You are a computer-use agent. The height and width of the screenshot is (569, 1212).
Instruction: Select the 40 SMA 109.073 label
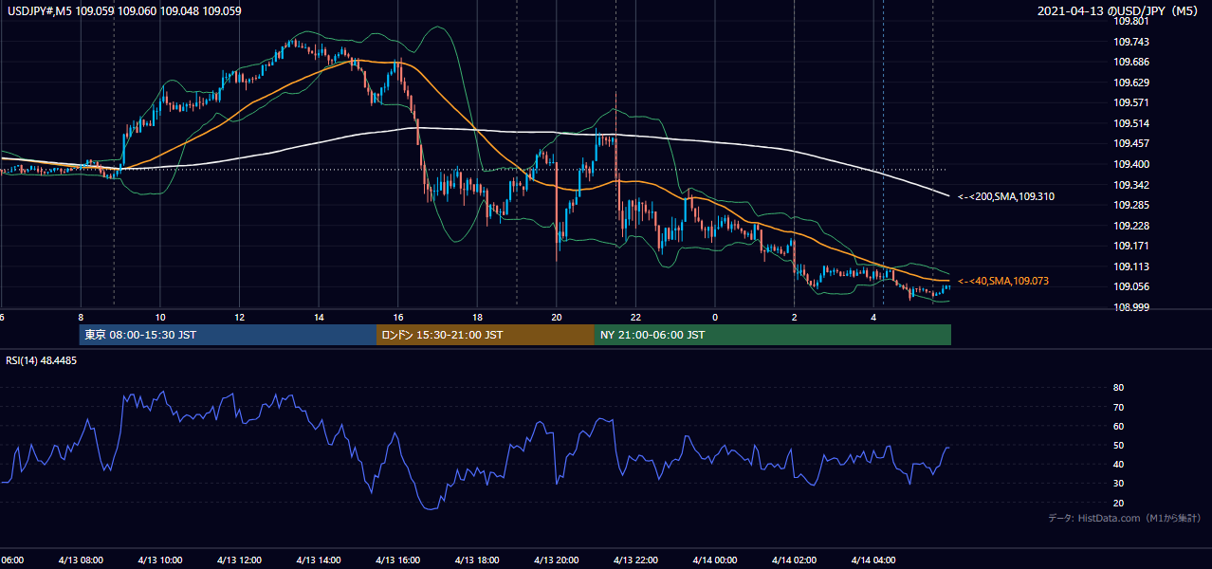pos(1003,281)
